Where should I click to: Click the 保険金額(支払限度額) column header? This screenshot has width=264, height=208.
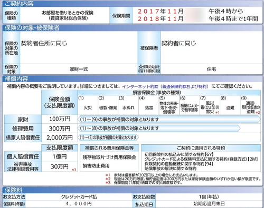(60, 102)
